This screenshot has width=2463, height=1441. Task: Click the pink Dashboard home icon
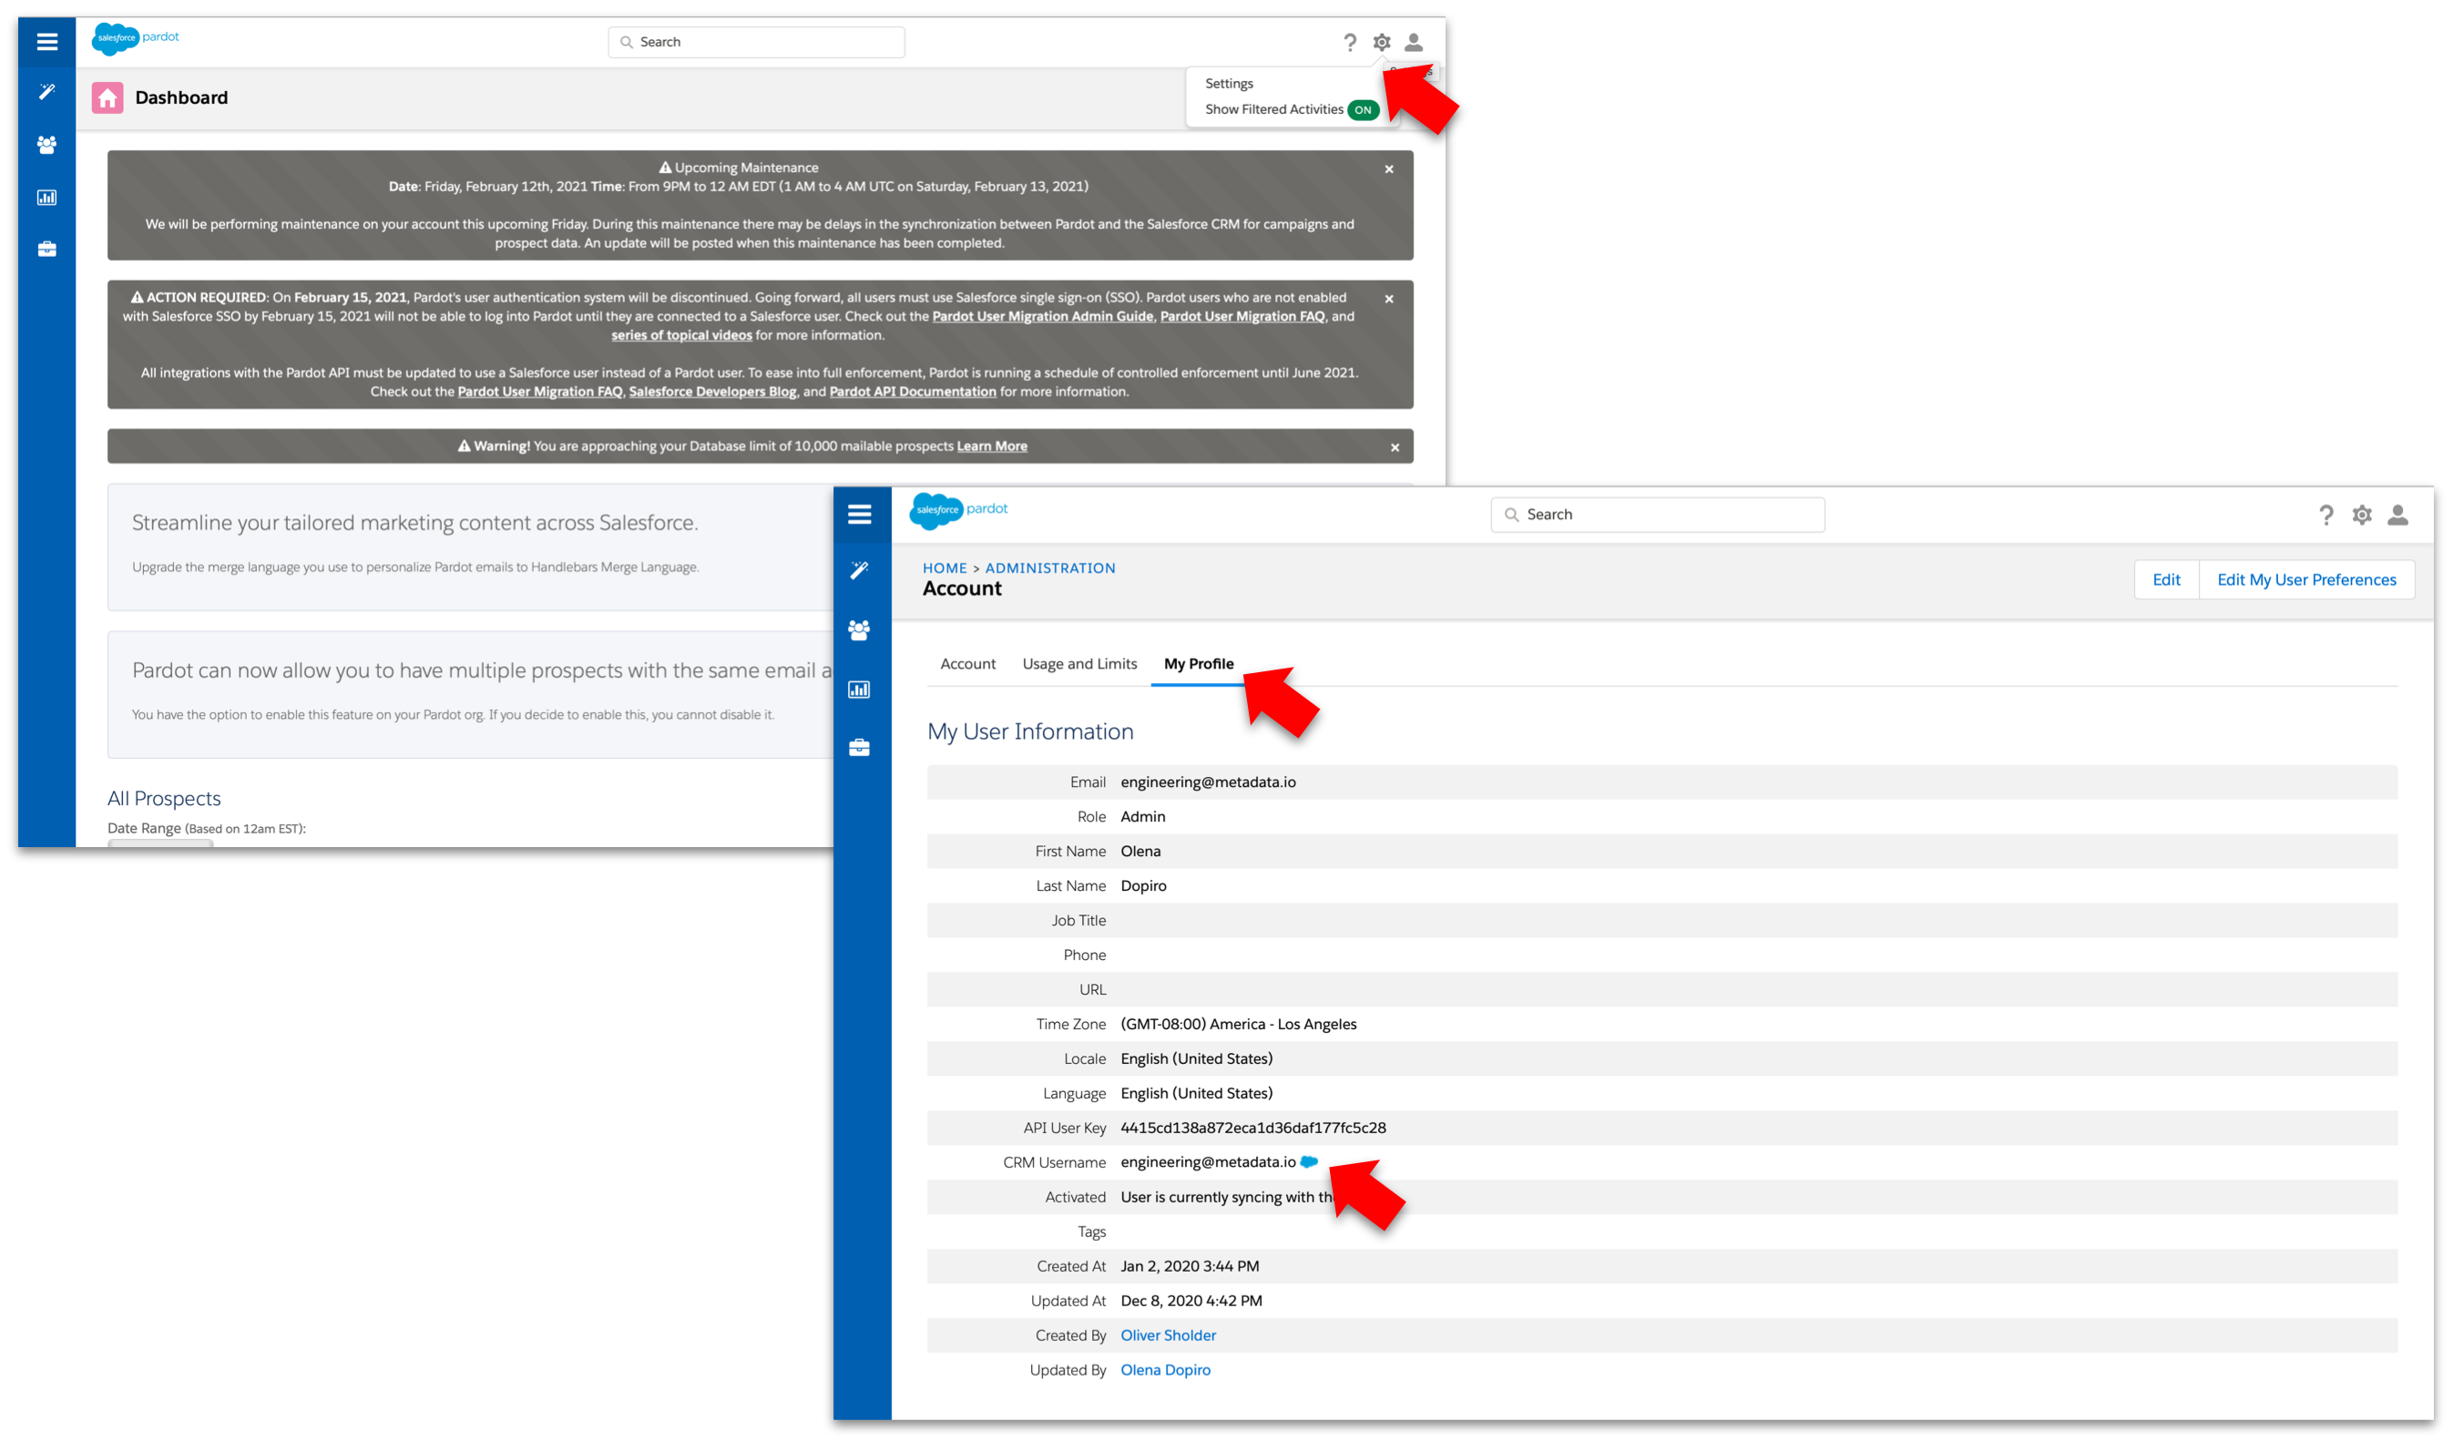coord(107,97)
